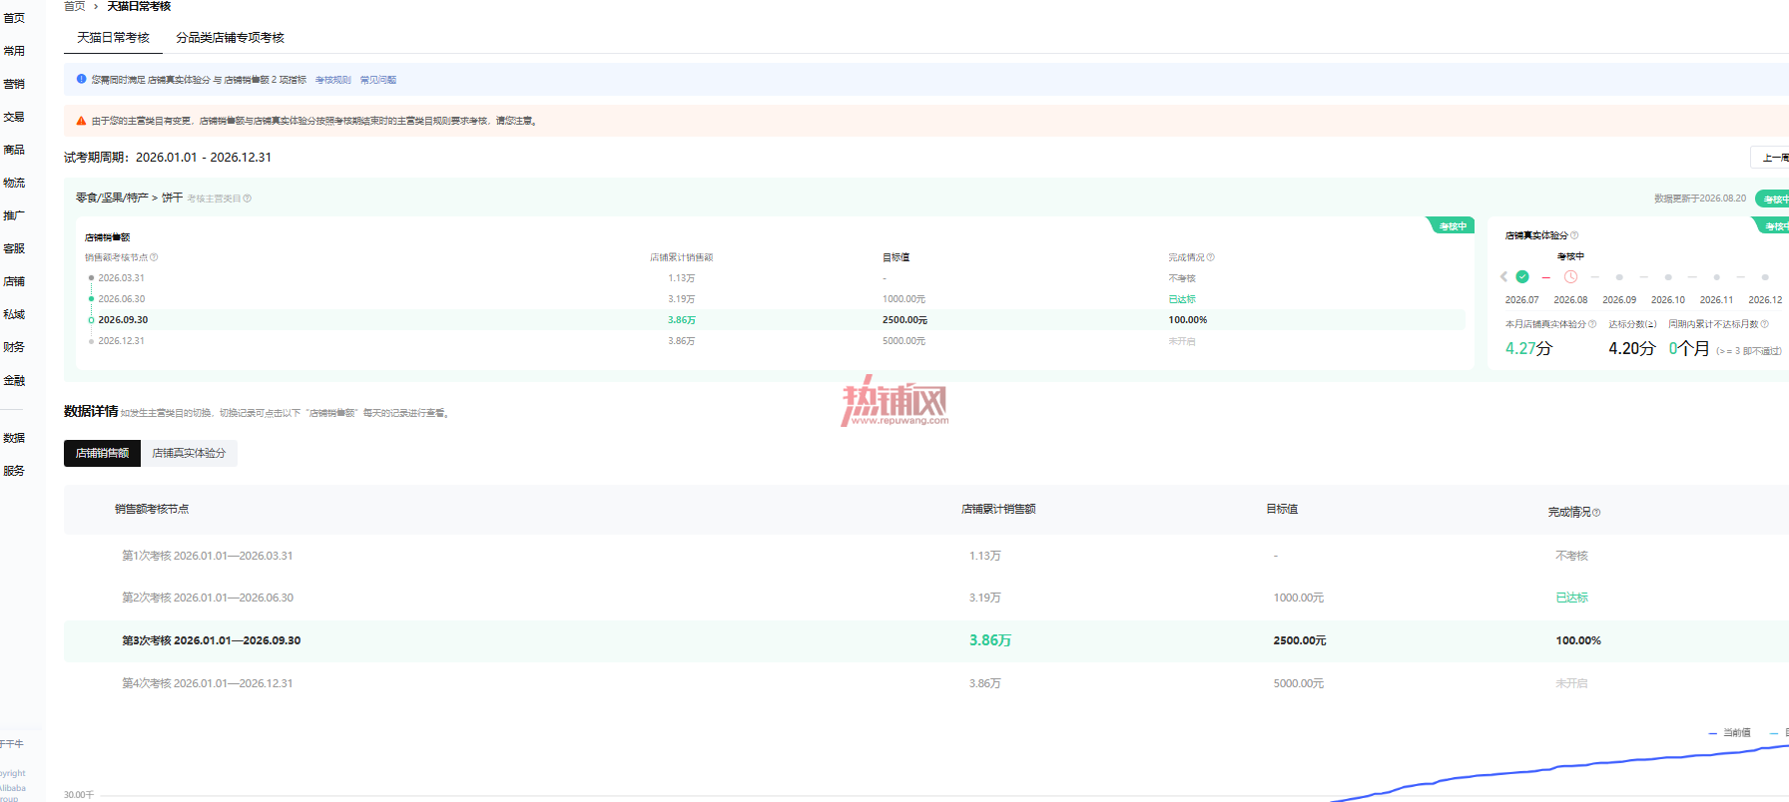This screenshot has height=802, width=1789.
Task: Click the large green 3.86万 value in detail table
Action: 990,640
